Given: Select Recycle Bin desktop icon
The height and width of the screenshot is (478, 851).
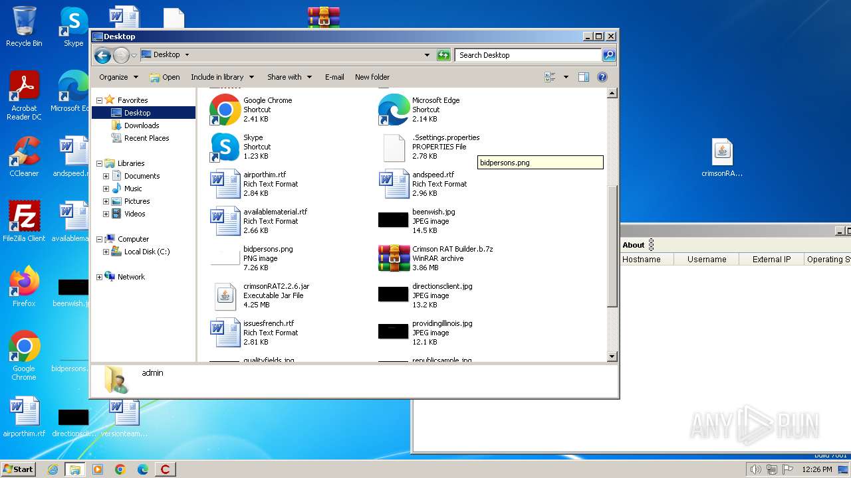Looking at the screenshot, I should point(24,27).
